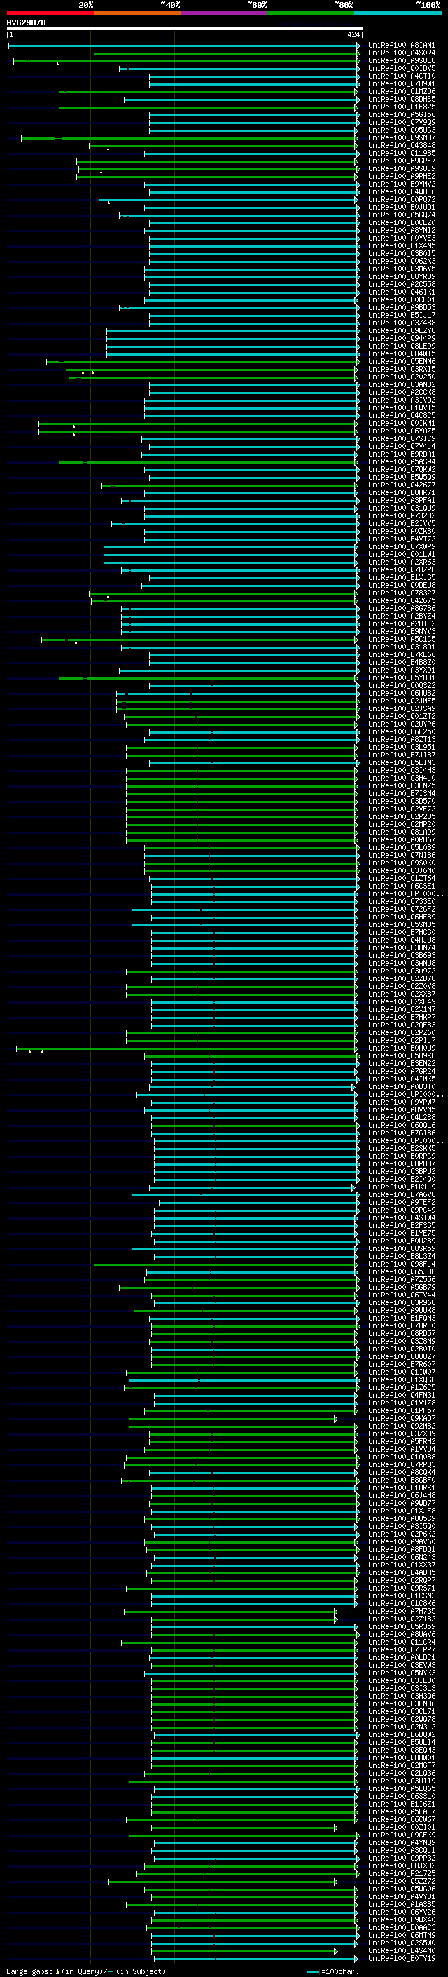
Task: Select the UniRef100_A4IMK5 label
Action: click(x=402, y=1079)
